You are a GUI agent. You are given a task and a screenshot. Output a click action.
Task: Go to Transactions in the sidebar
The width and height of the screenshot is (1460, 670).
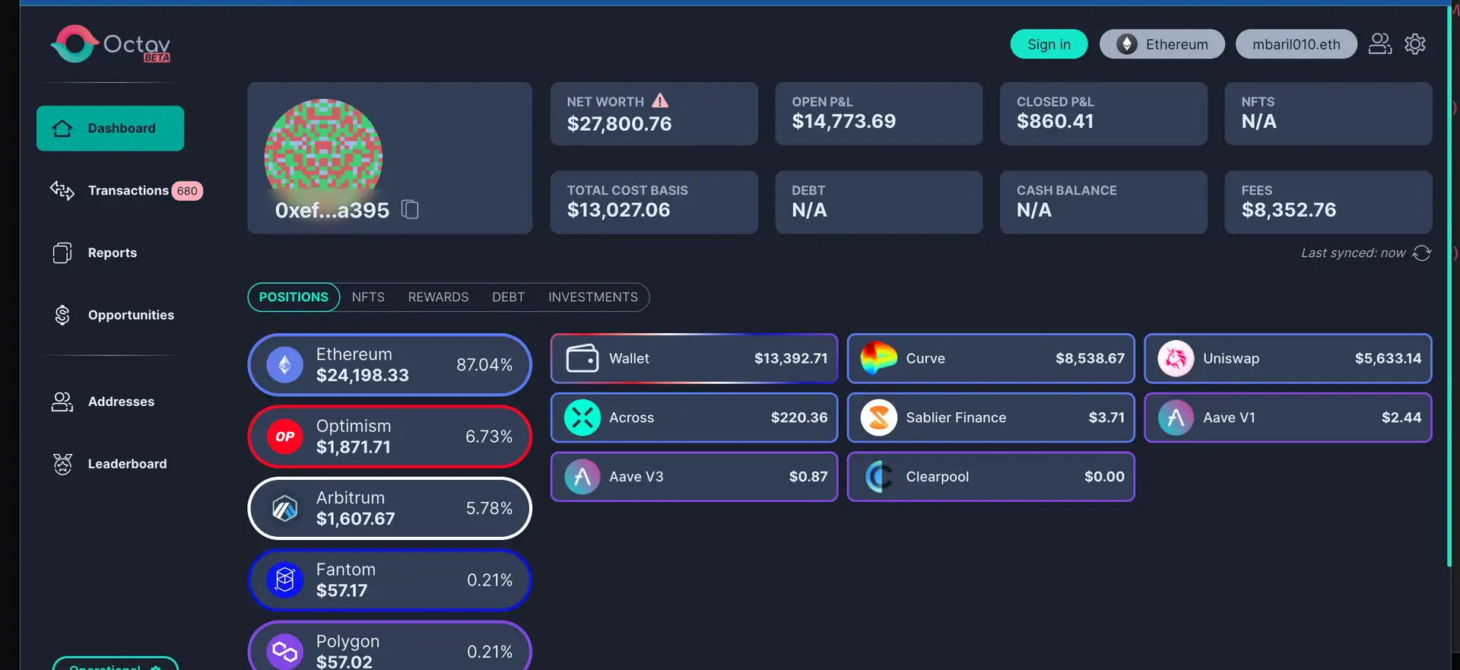pyautogui.click(x=128, y=190)
